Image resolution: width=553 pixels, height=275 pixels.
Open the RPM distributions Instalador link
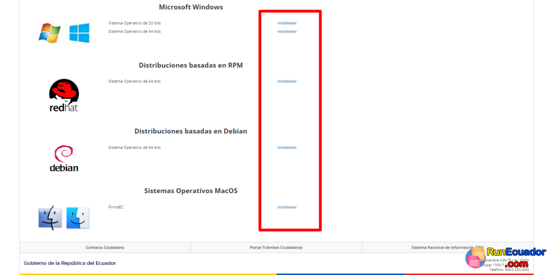point(287,81)
